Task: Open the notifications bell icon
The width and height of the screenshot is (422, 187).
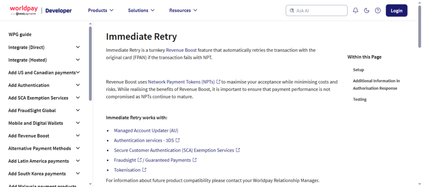Action: point(356,10)
